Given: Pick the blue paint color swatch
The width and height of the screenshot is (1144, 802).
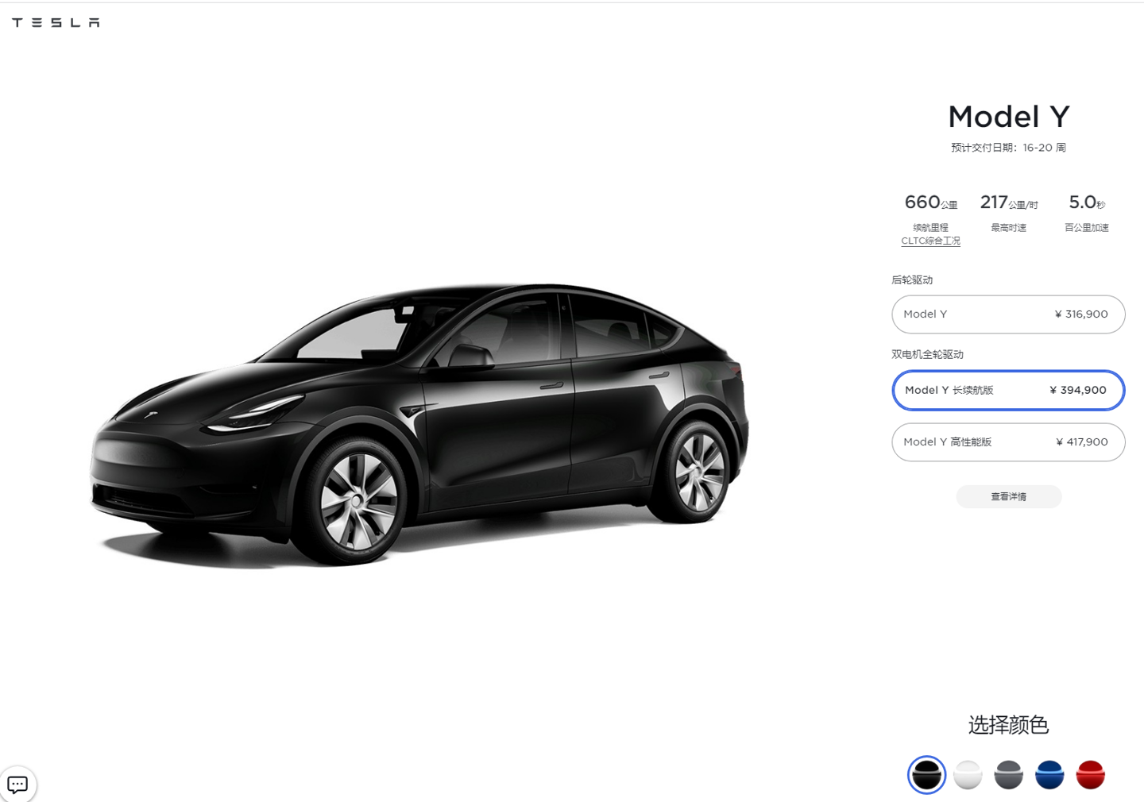Looking at the screenshot, I should click(x=1049, y=775).
